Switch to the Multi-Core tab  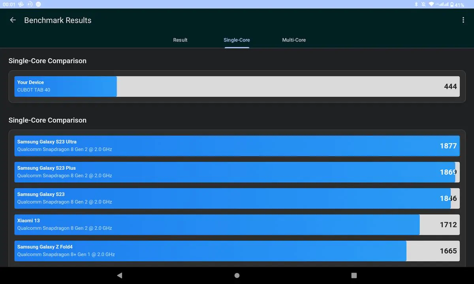294,40
